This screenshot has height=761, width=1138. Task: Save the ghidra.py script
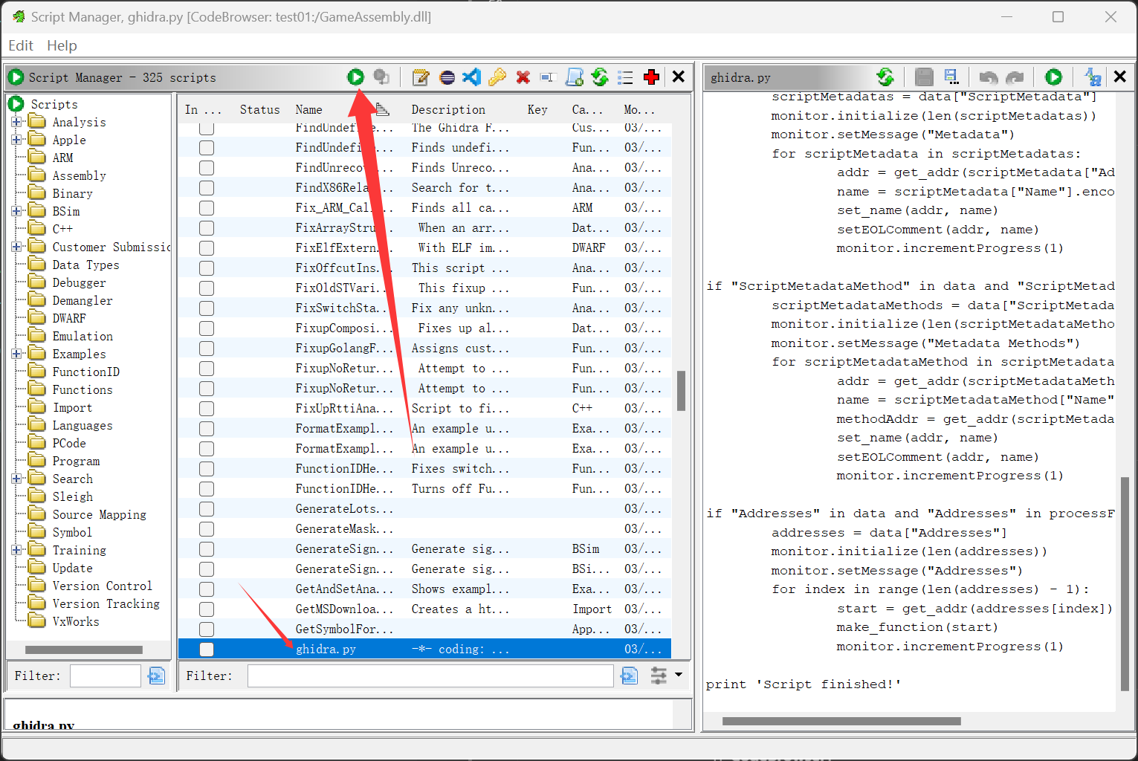[x=924, y=77]
